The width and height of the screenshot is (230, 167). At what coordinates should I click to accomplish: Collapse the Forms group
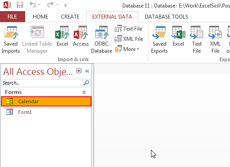click(x=84, y=92)
